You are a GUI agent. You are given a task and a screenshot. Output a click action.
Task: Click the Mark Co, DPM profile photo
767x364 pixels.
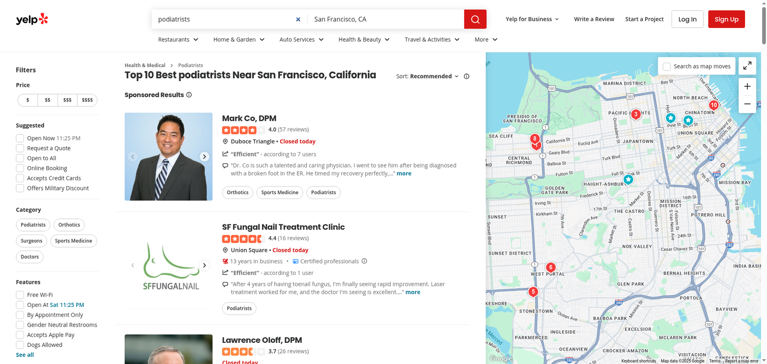(x=168, y=156)
